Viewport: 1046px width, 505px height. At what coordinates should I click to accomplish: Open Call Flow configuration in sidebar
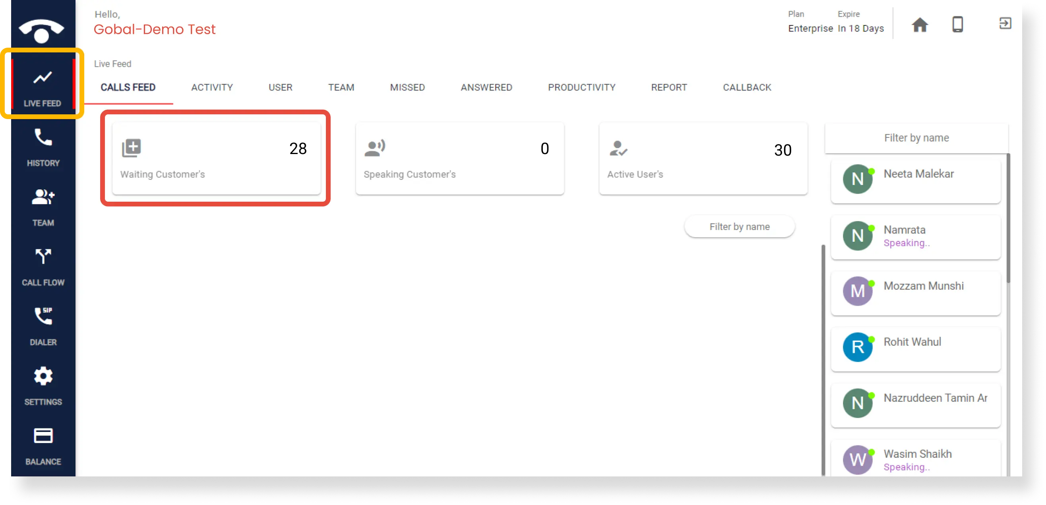tap(43, 266)
